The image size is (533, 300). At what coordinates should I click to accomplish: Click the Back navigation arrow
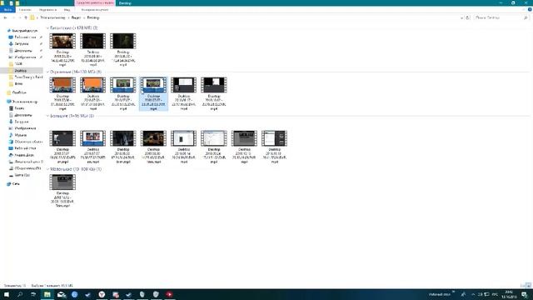pos(6,17)
